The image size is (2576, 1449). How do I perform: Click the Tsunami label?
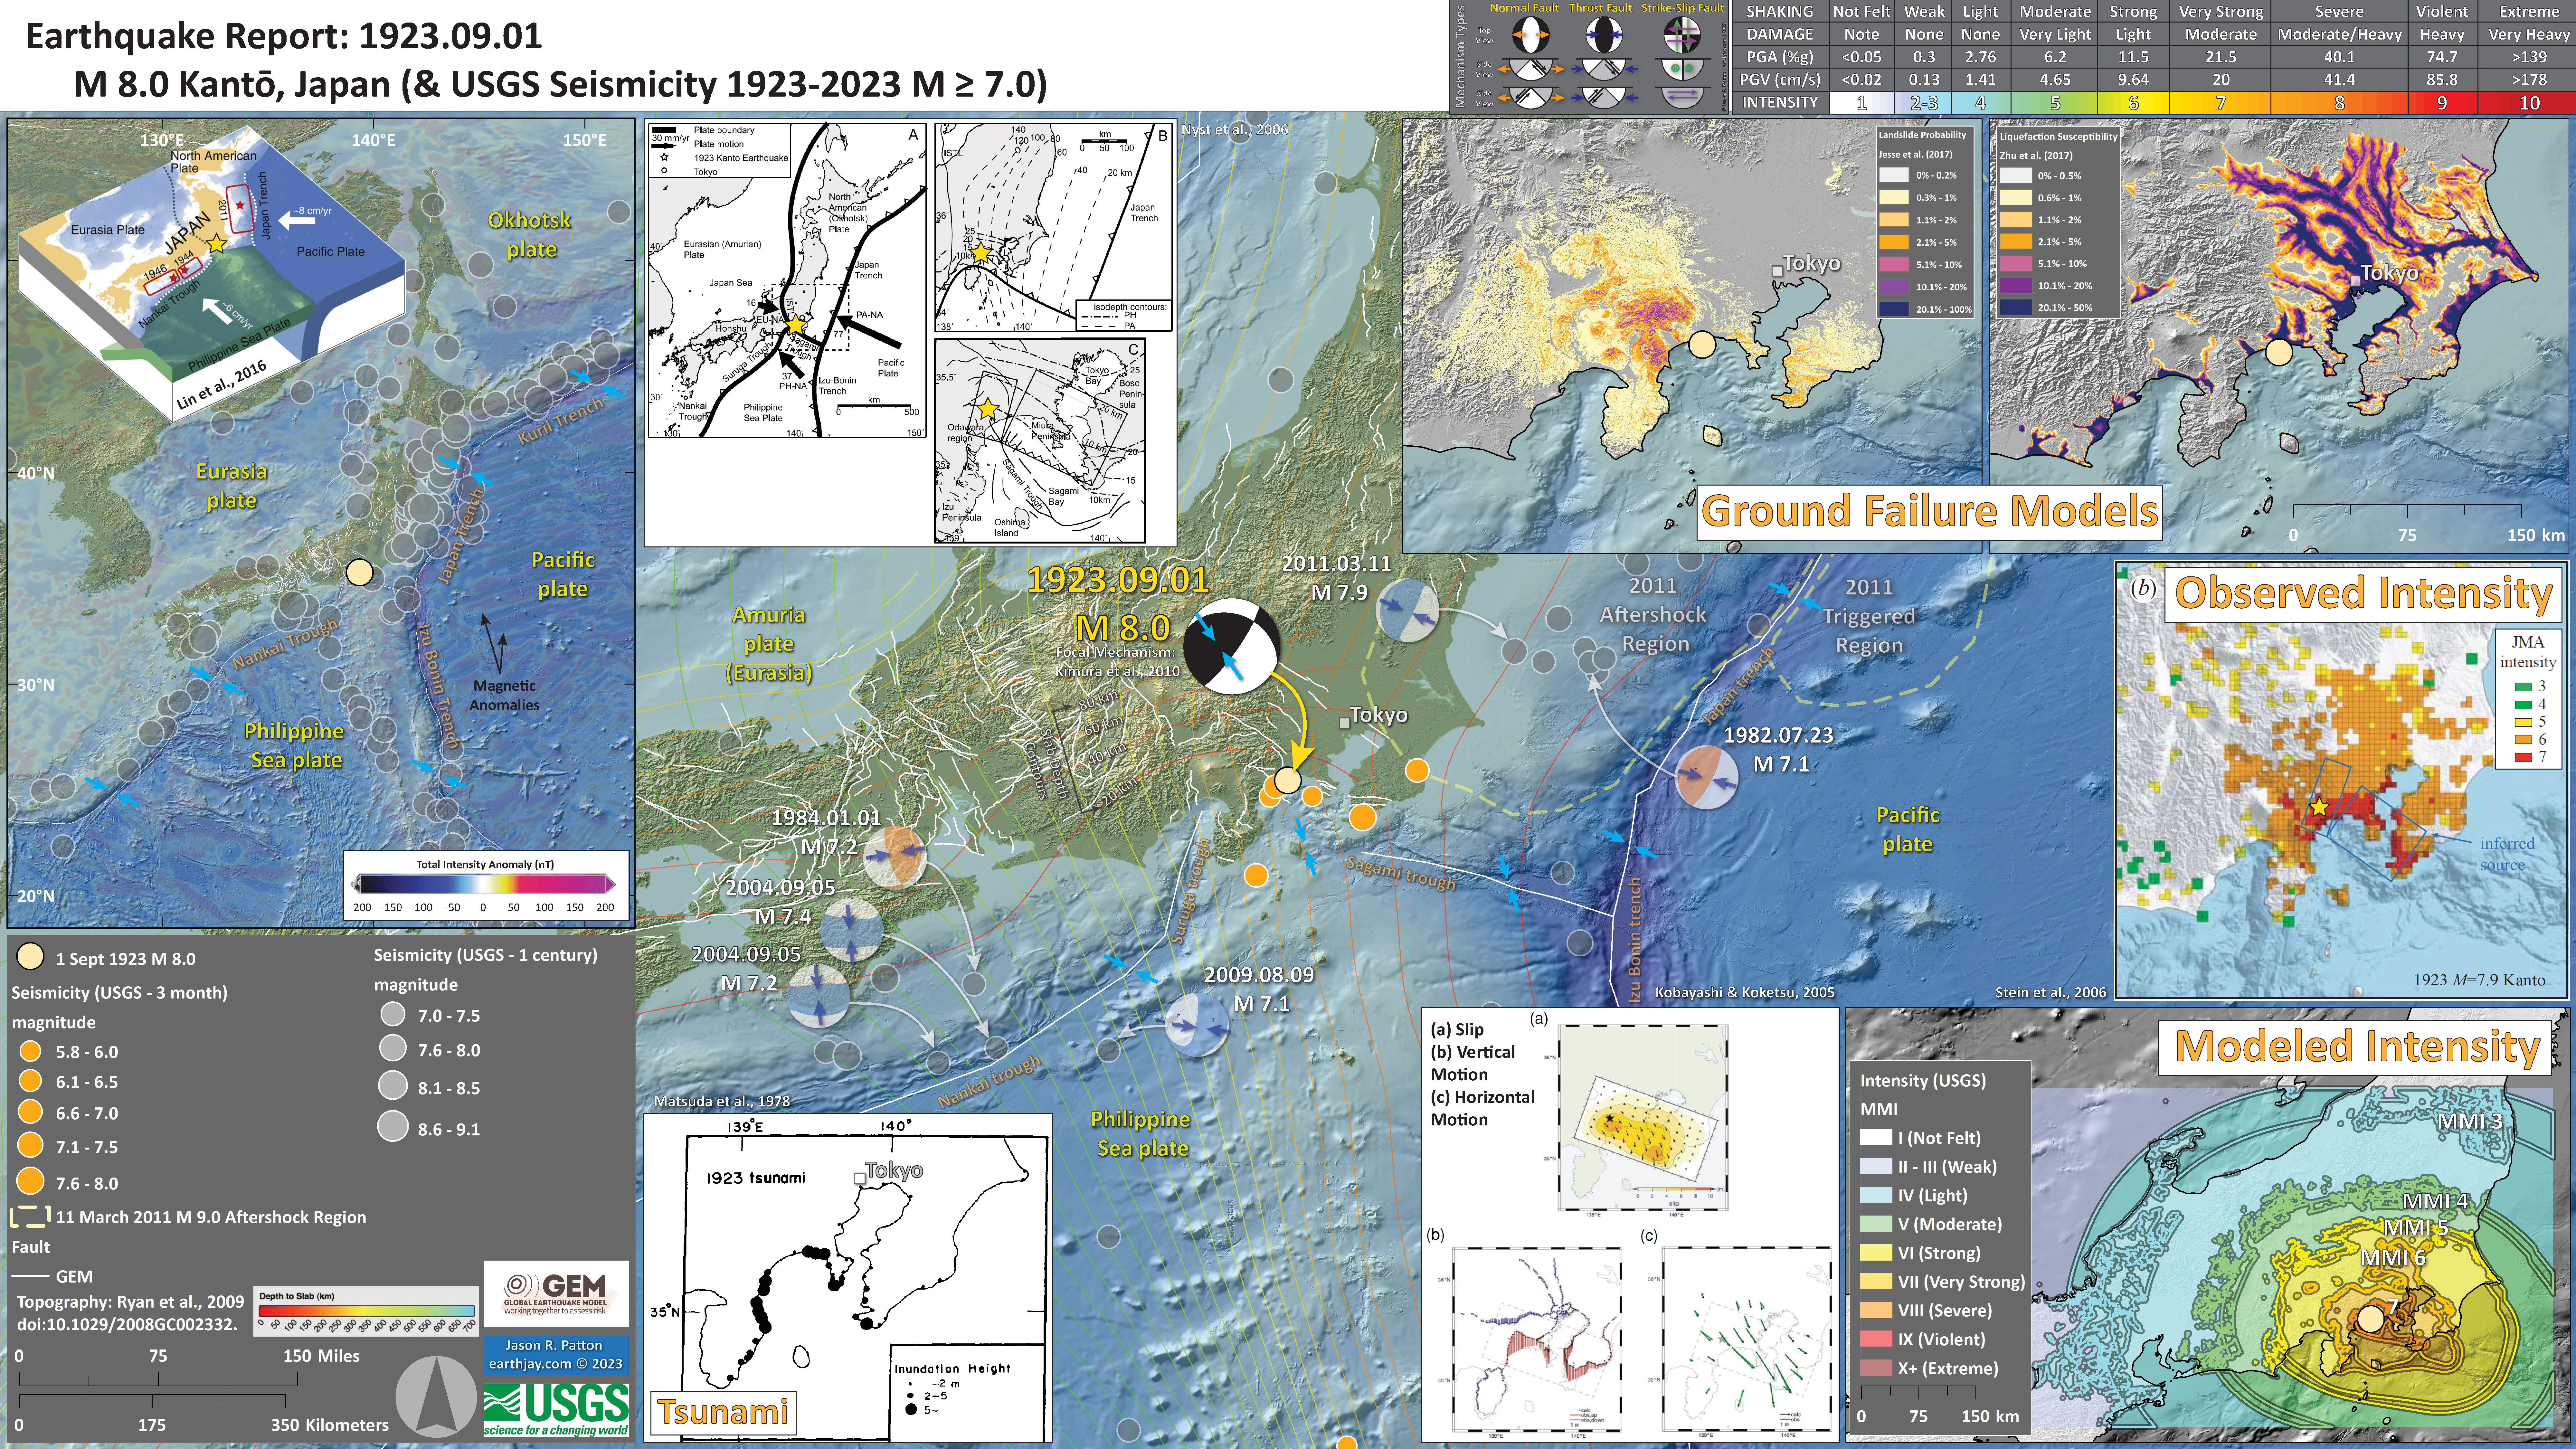(x=723, y=1412)
